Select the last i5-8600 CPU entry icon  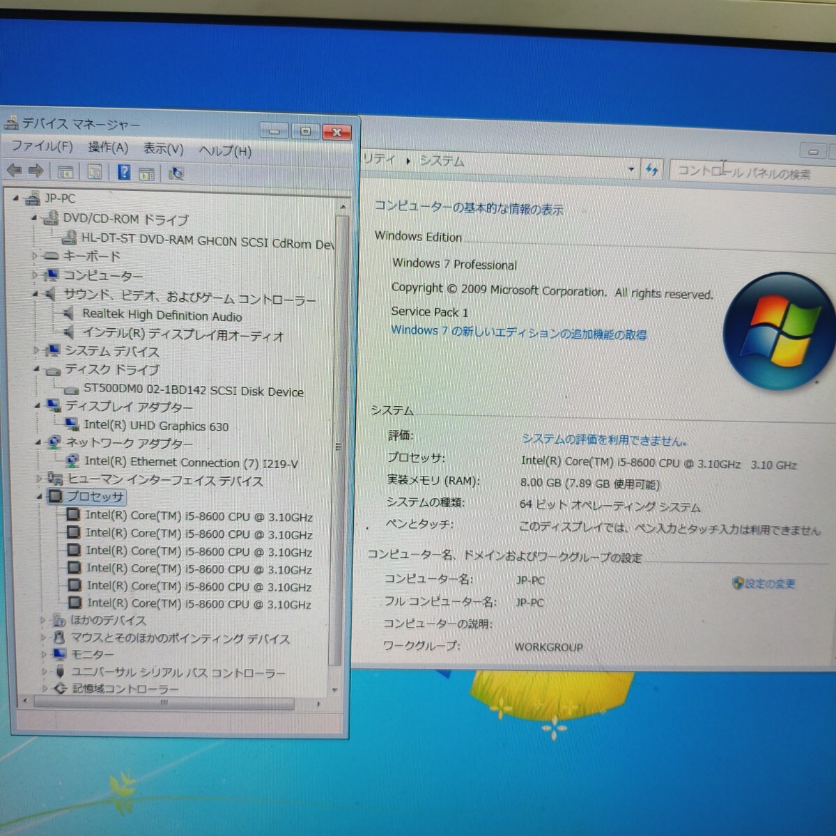click(74, 603)
